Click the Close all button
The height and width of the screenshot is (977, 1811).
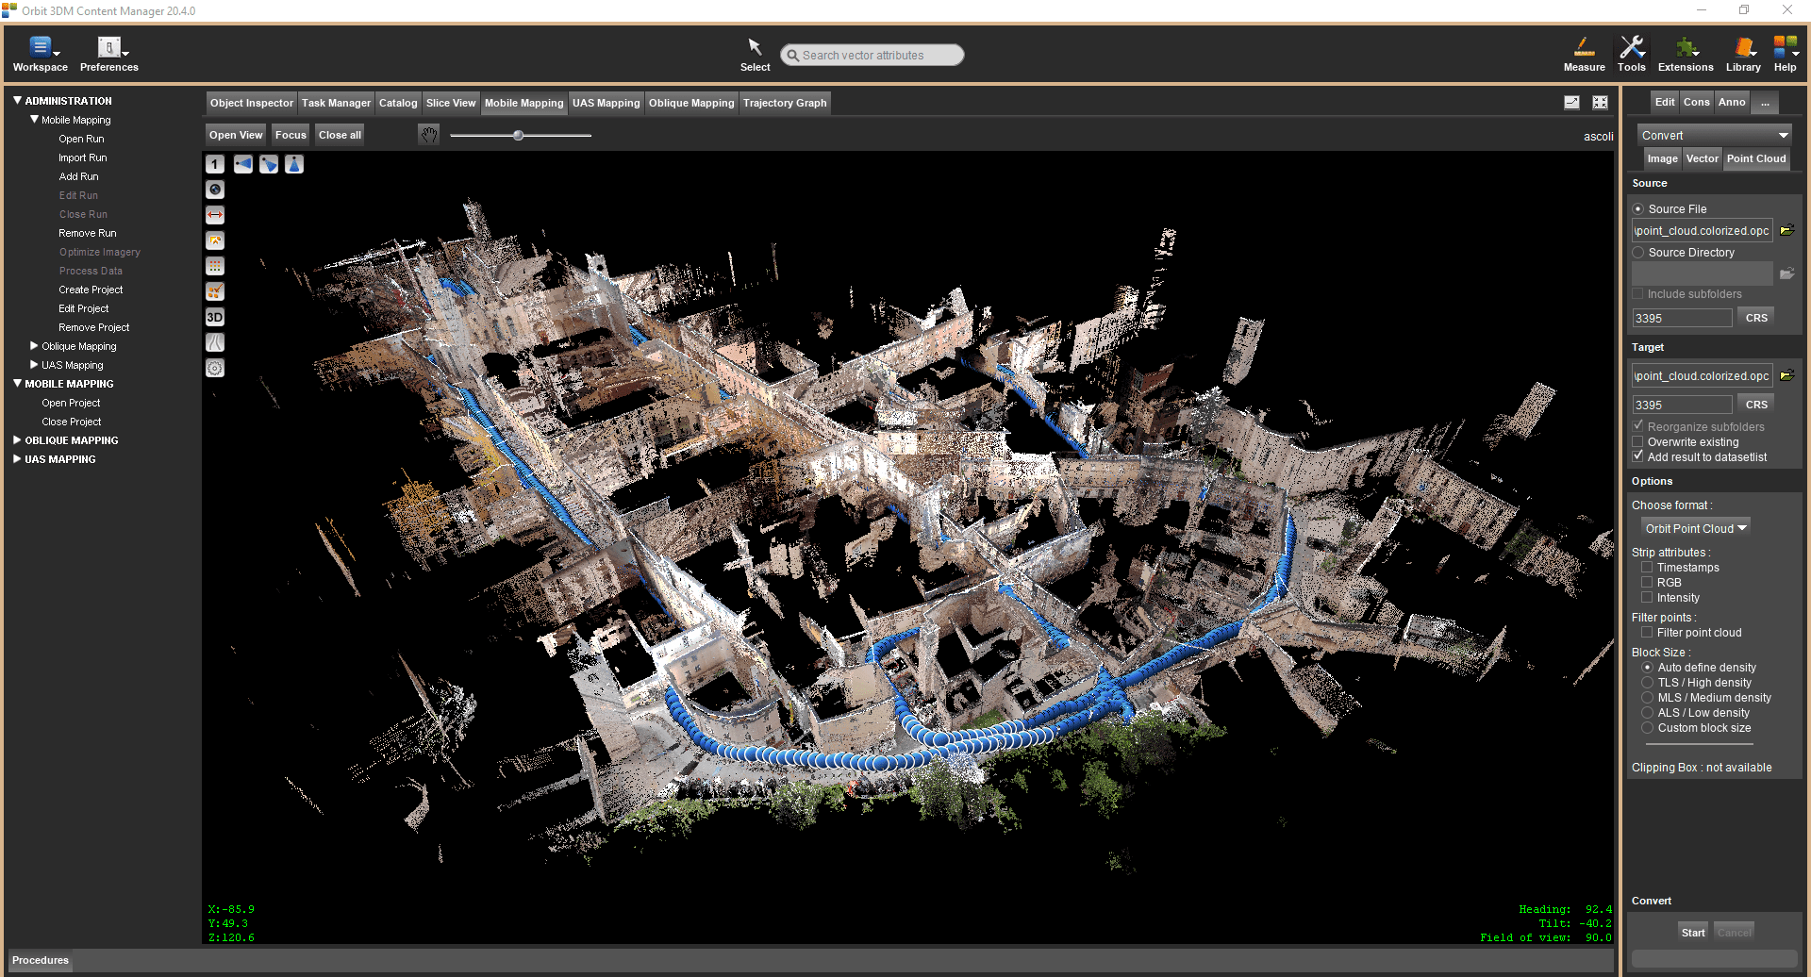(x=340, y=135)
